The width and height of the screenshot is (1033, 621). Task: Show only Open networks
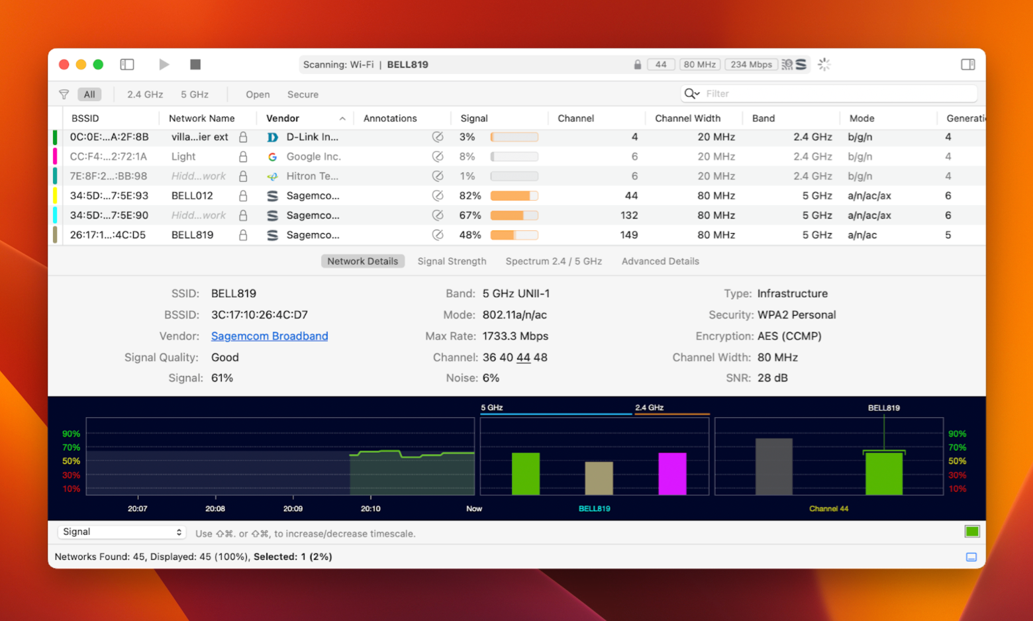(x=258, y=95)
